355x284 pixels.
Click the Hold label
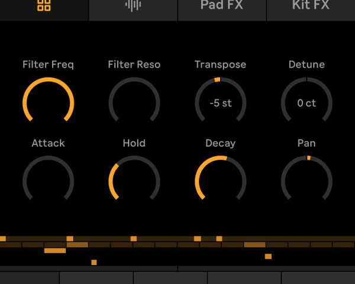pos(134,143)
